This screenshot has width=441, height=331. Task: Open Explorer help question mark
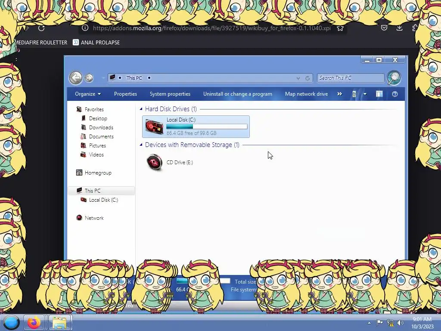(394, 94)
